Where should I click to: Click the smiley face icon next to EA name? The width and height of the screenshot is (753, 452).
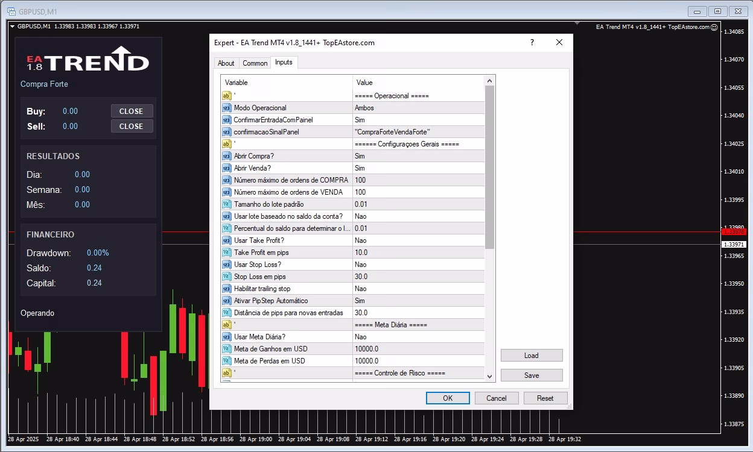714,27
